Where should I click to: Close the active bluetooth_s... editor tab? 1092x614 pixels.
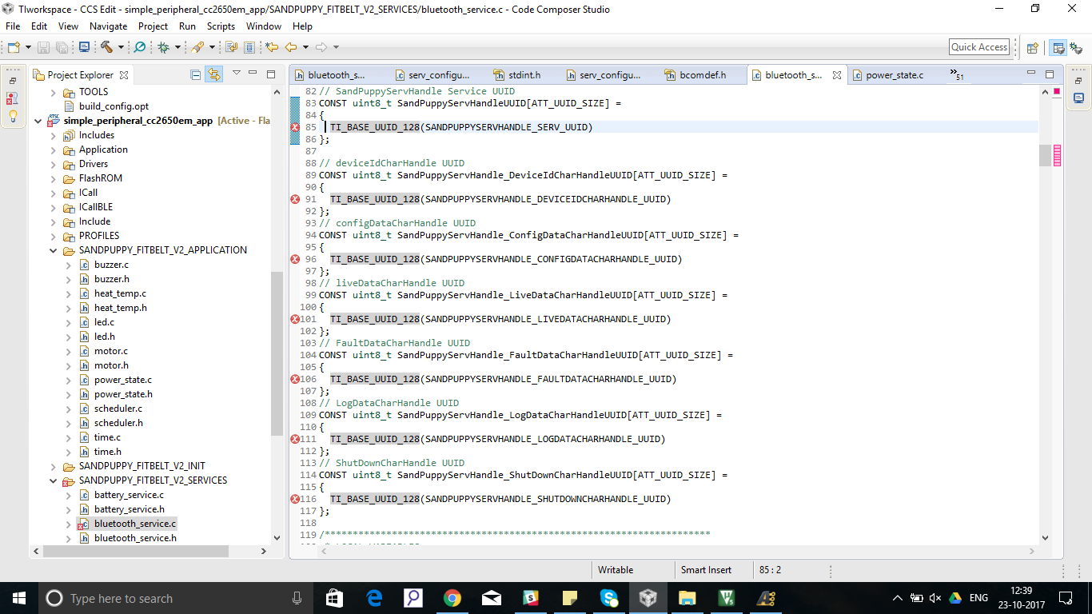pyautogui.click(x=837, y=75)
